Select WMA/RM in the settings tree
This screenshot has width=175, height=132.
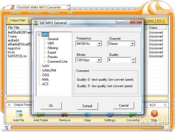(49, 71)
